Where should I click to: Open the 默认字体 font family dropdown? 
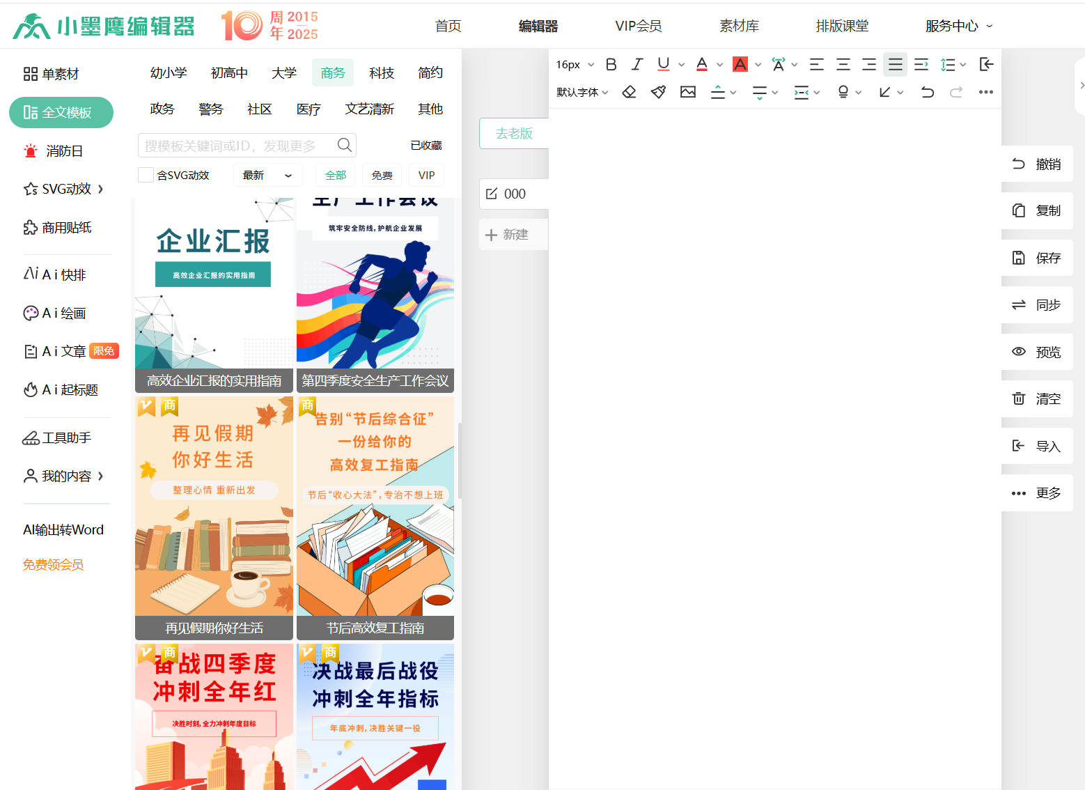582,92
